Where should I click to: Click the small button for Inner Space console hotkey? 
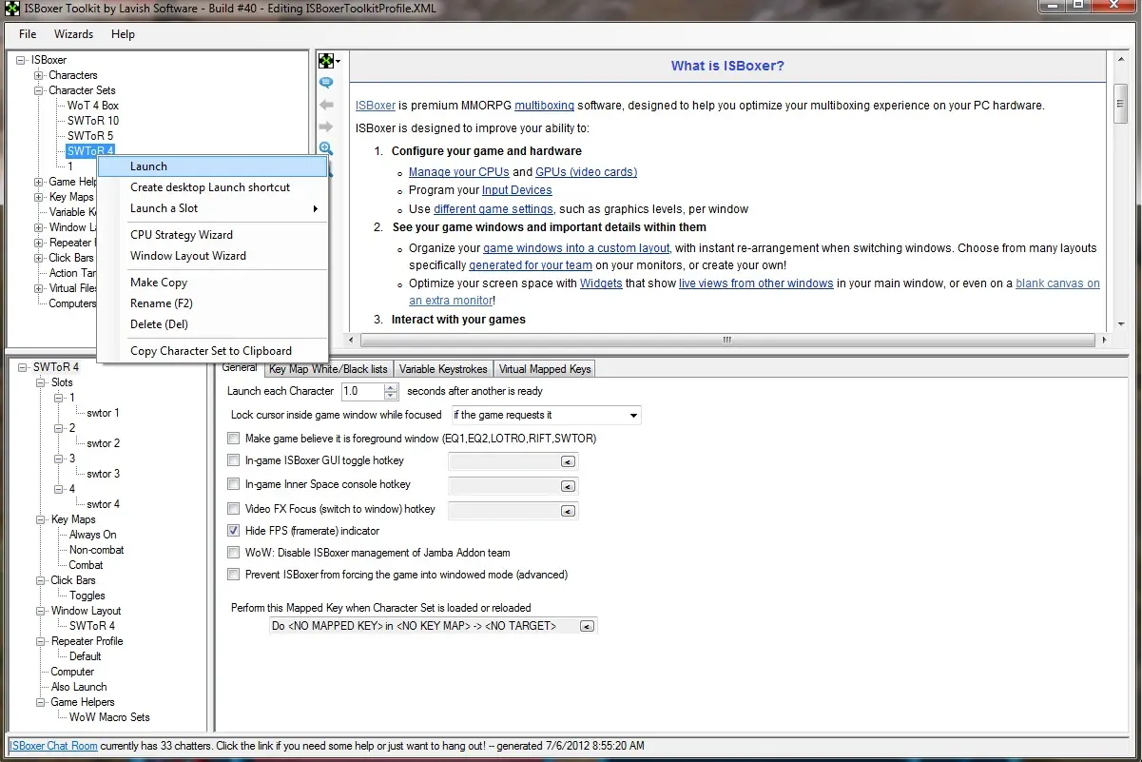[x=568, y=486]
